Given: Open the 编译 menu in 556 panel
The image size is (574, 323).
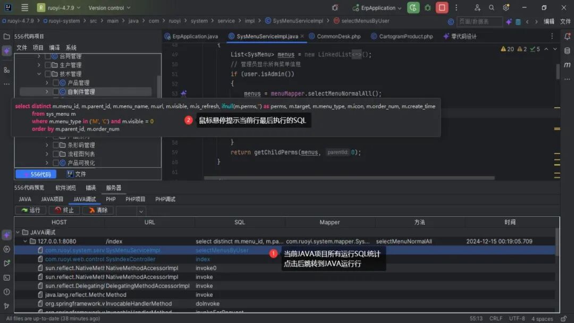Looking at the screenshot, I should click(x=54, y=48).
